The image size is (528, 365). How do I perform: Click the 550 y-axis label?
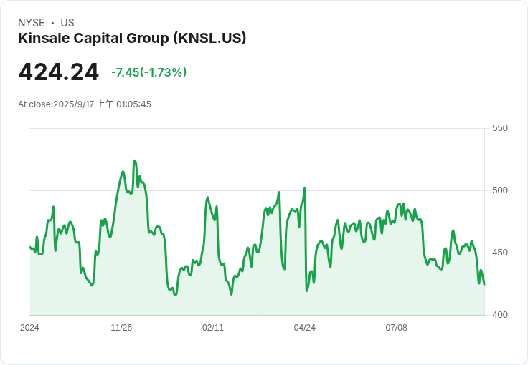pos(500,128)
